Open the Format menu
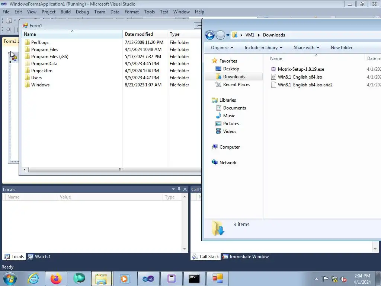381x286 pixels. 131,12
